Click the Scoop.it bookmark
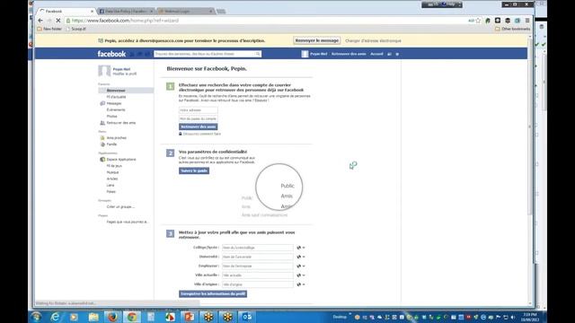This screenshot has height=323, width=575. pyautogui.click(x=75, y=29)
